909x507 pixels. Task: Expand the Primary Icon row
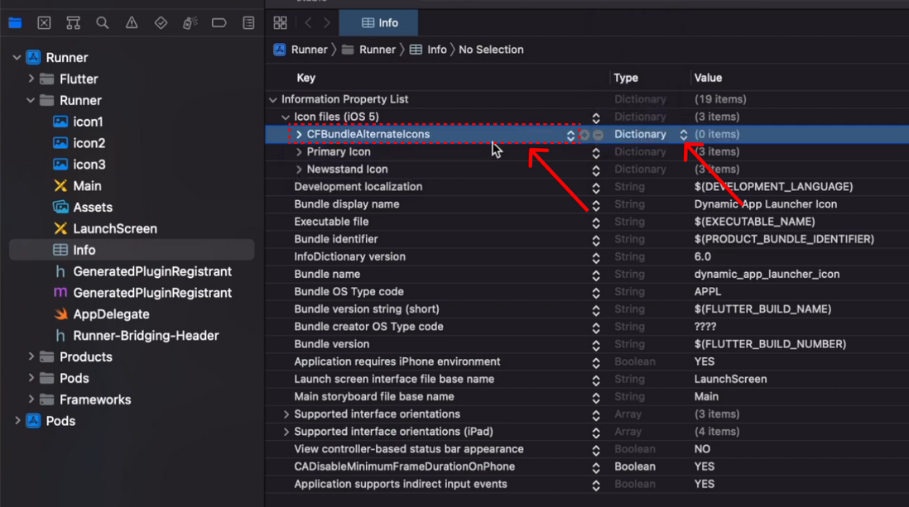(x=299, y=152)
